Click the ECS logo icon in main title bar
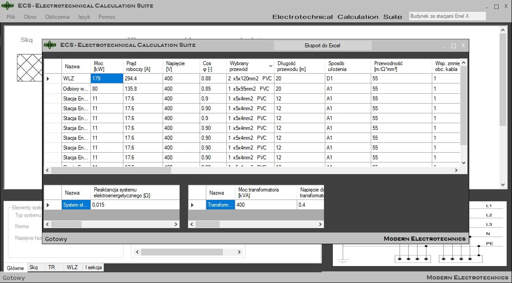The width and height of the screenshot is (512, 283). click(8, 5)
